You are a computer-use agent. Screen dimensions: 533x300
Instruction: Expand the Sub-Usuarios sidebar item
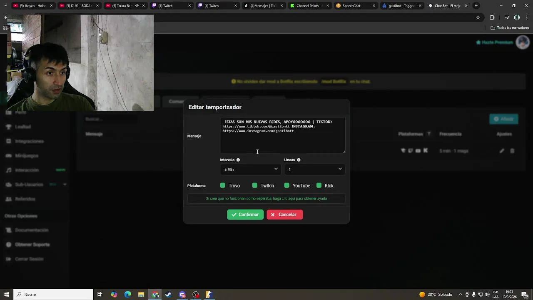35,185
